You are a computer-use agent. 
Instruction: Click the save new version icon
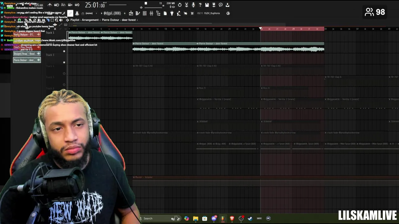point(214,5)
